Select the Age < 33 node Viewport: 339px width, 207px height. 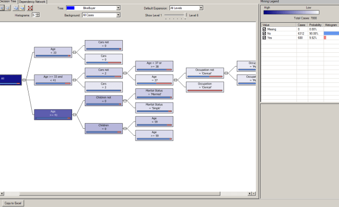[x=53, y=52]
